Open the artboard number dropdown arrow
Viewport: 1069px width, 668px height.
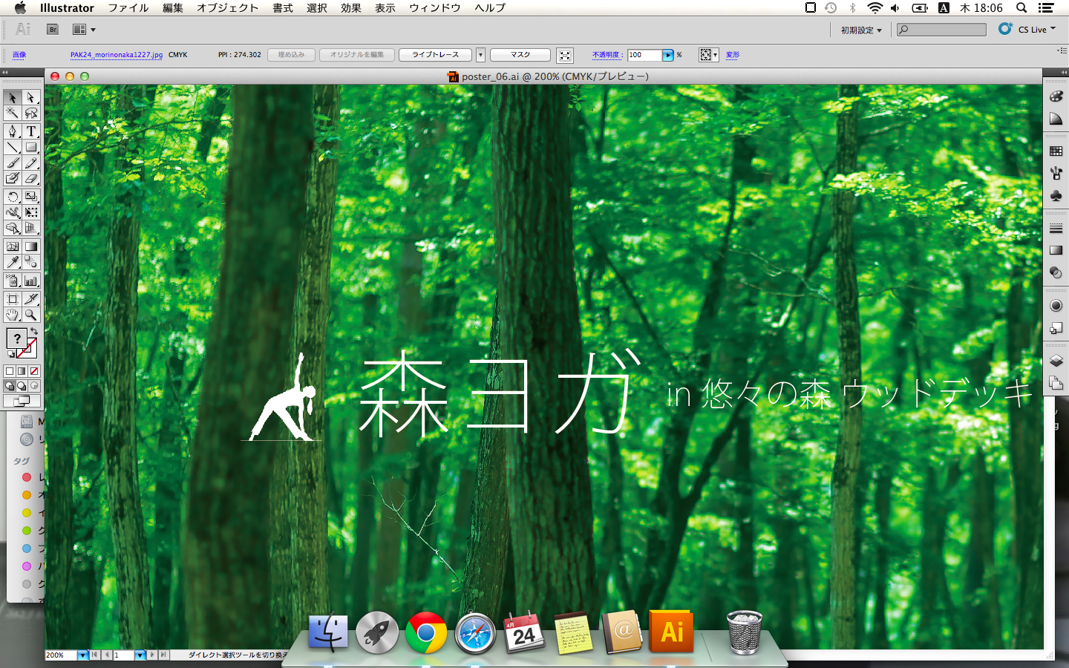click(140, 655)
